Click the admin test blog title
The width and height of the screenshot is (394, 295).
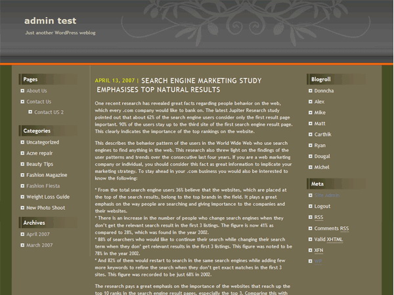click(x=47, y=20)
